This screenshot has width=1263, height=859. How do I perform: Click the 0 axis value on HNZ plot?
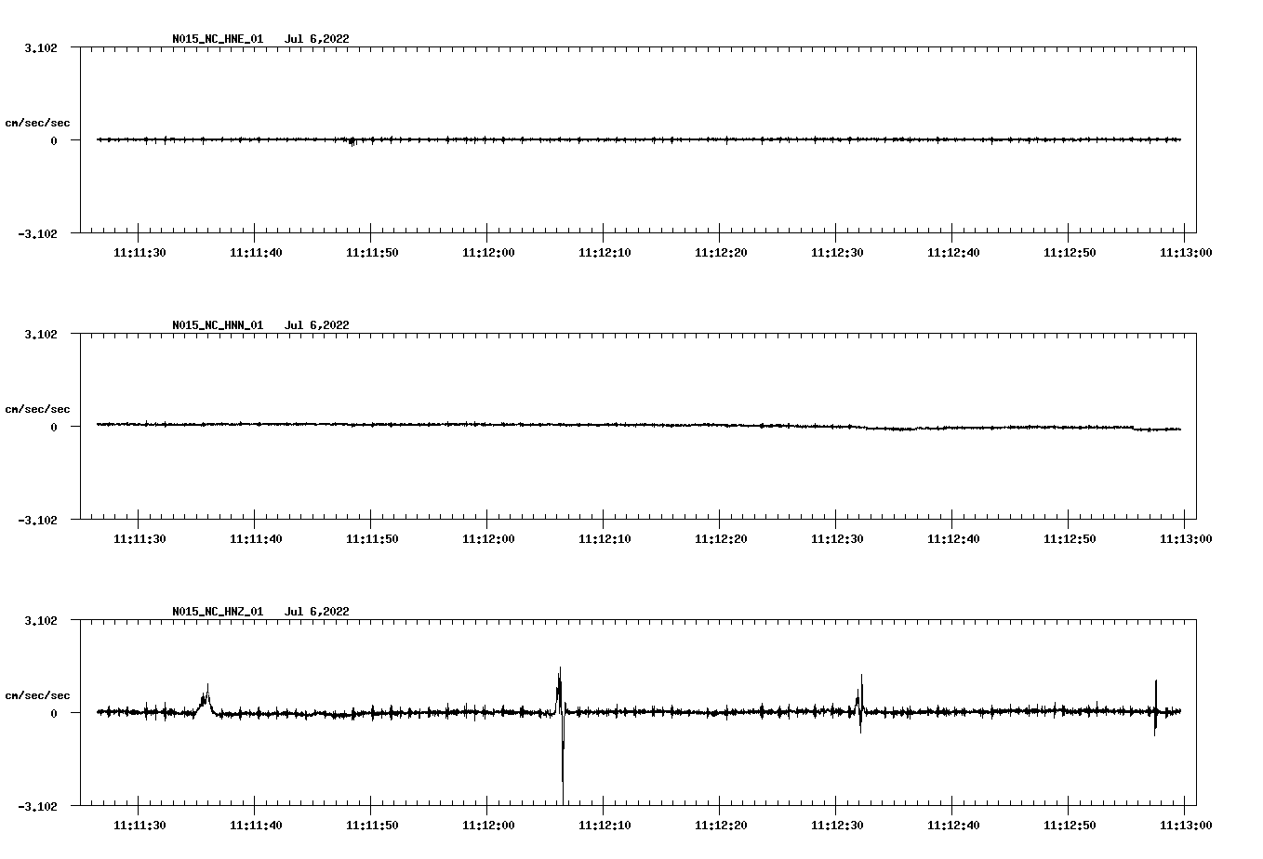pos(54,713)
